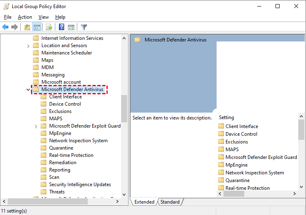Select Maintenance Scheduler in the tree
The height and width of the screenshot is (215, 306).
pyautogui.click(x=67, y=53)
